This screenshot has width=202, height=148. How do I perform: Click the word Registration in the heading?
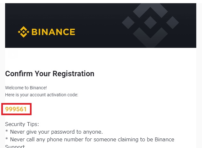(x=73, y=74)
